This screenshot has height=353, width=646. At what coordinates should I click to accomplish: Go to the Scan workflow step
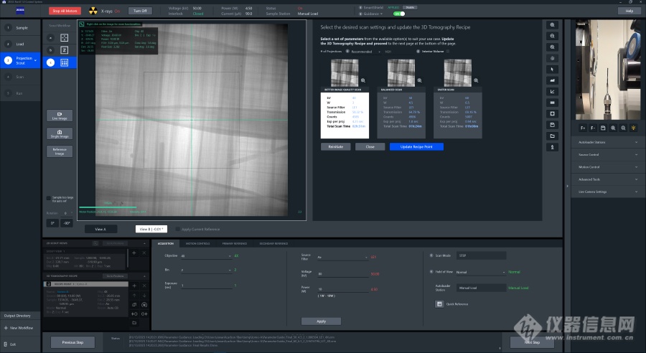21,77
